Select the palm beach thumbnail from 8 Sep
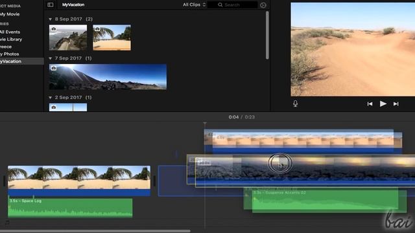The height and width of the screenshot is (233, 415). pos(112,38)
